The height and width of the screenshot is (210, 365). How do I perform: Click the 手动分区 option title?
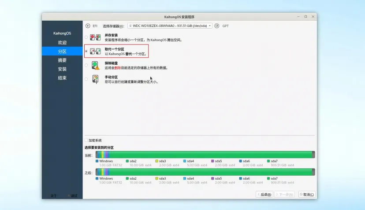pos(111,77)
